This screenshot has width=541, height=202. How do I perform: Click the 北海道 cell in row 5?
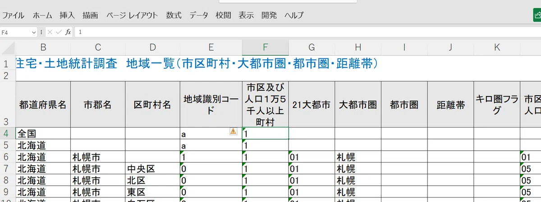click(43, 145)
